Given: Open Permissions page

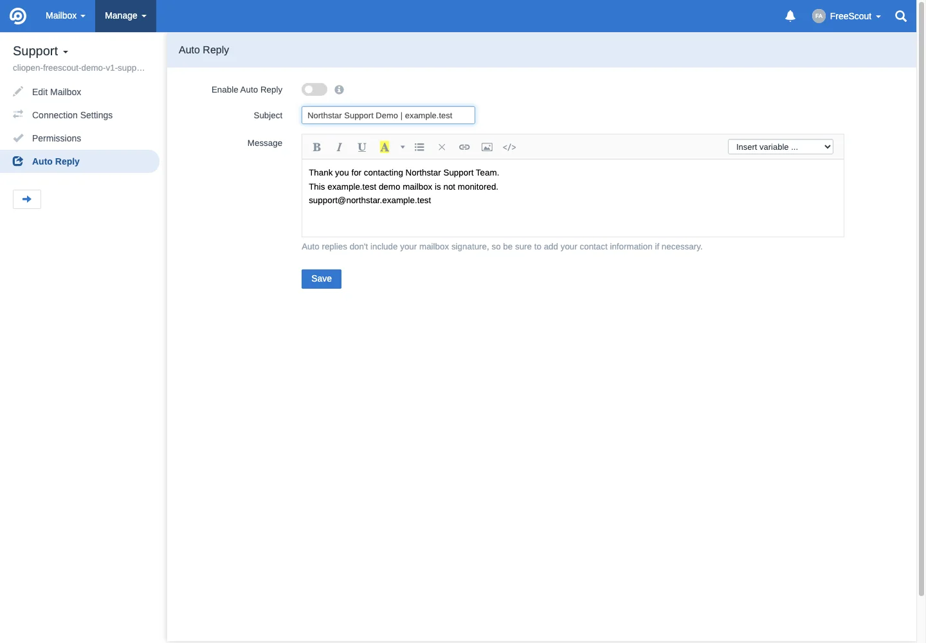Looking at the screenshot, I should click(57, 138).
